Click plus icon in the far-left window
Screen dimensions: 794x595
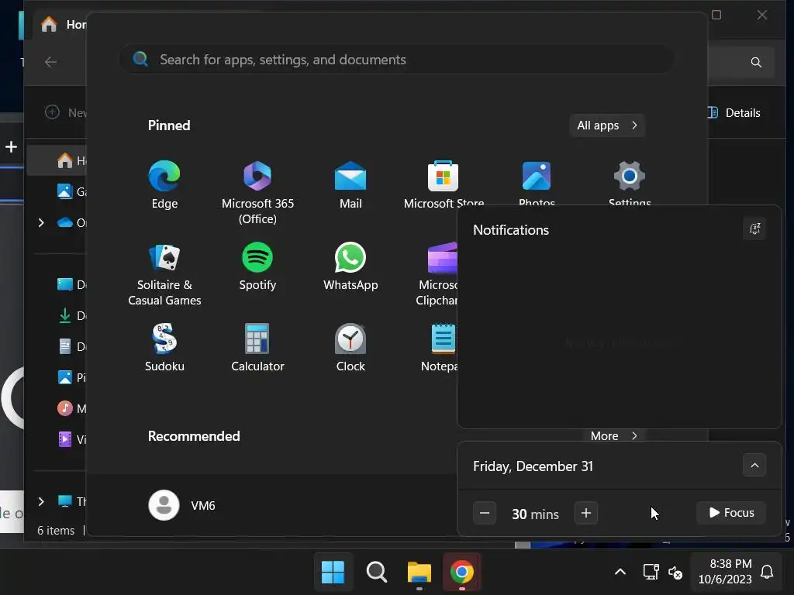tap(11, 146)
